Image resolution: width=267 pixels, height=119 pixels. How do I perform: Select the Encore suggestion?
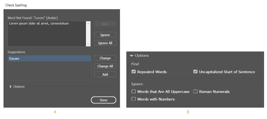pyautogui.click(x=49, y=59)
